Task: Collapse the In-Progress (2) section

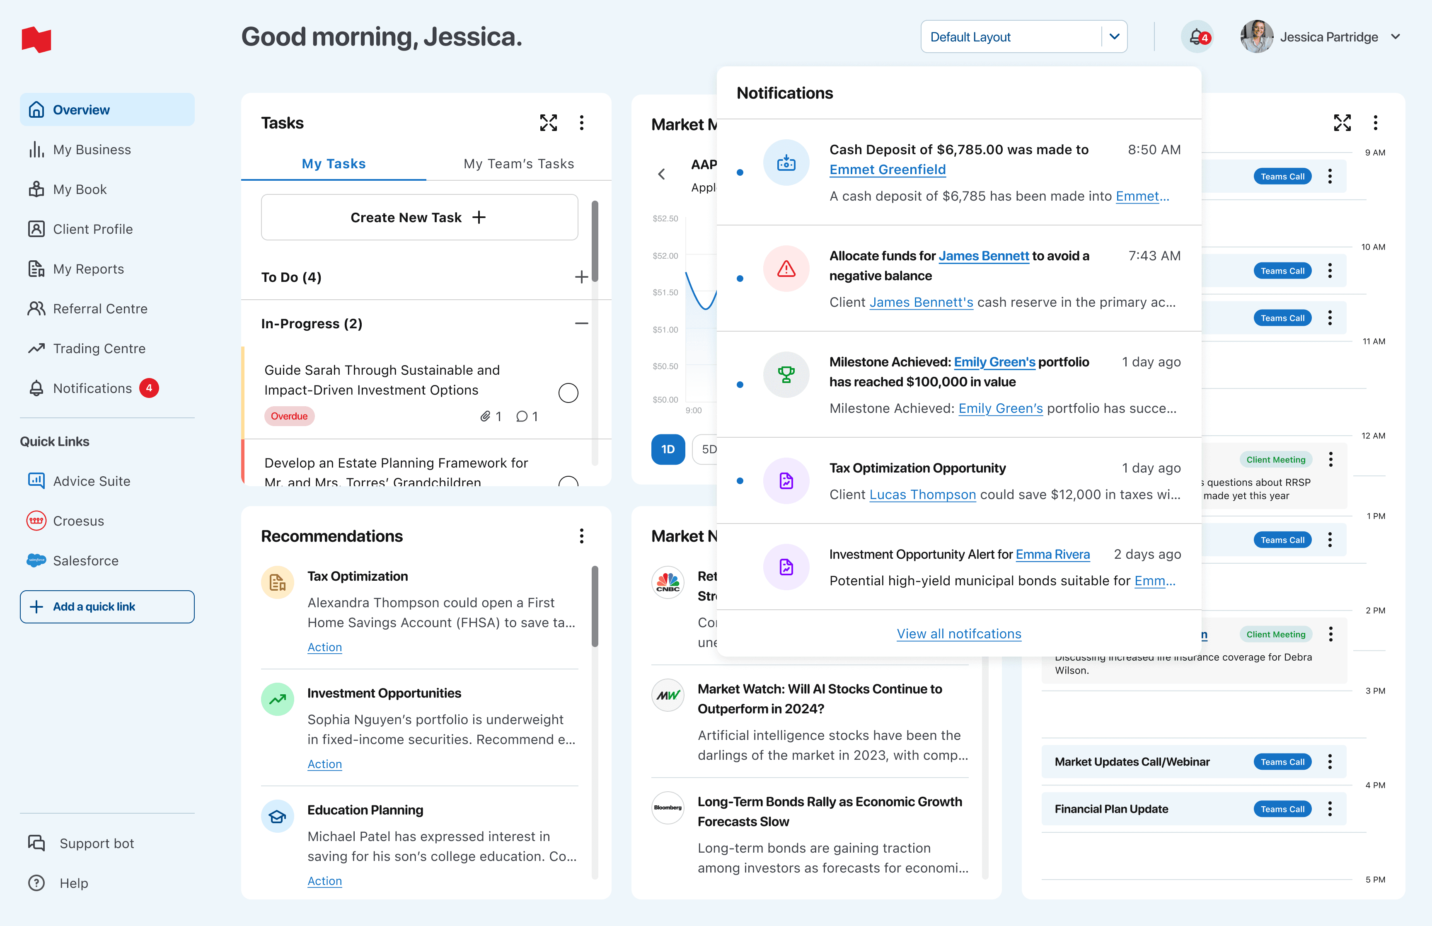Action: pyautogui.click(x=581, y=323)
